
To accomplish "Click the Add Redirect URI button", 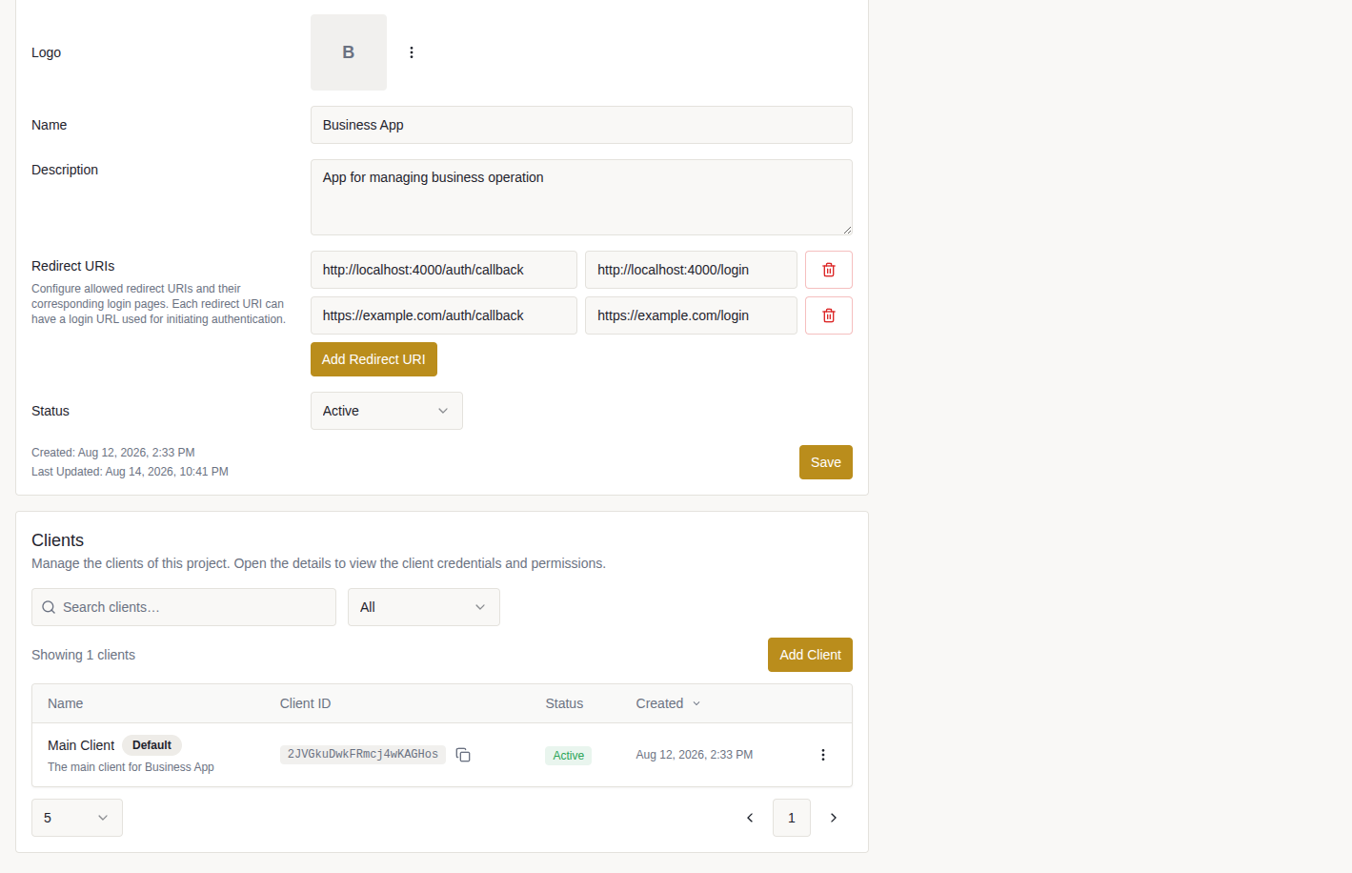I will pyautogui.click(x=373, y=359).
